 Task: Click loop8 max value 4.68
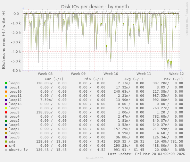click(161, 133)
